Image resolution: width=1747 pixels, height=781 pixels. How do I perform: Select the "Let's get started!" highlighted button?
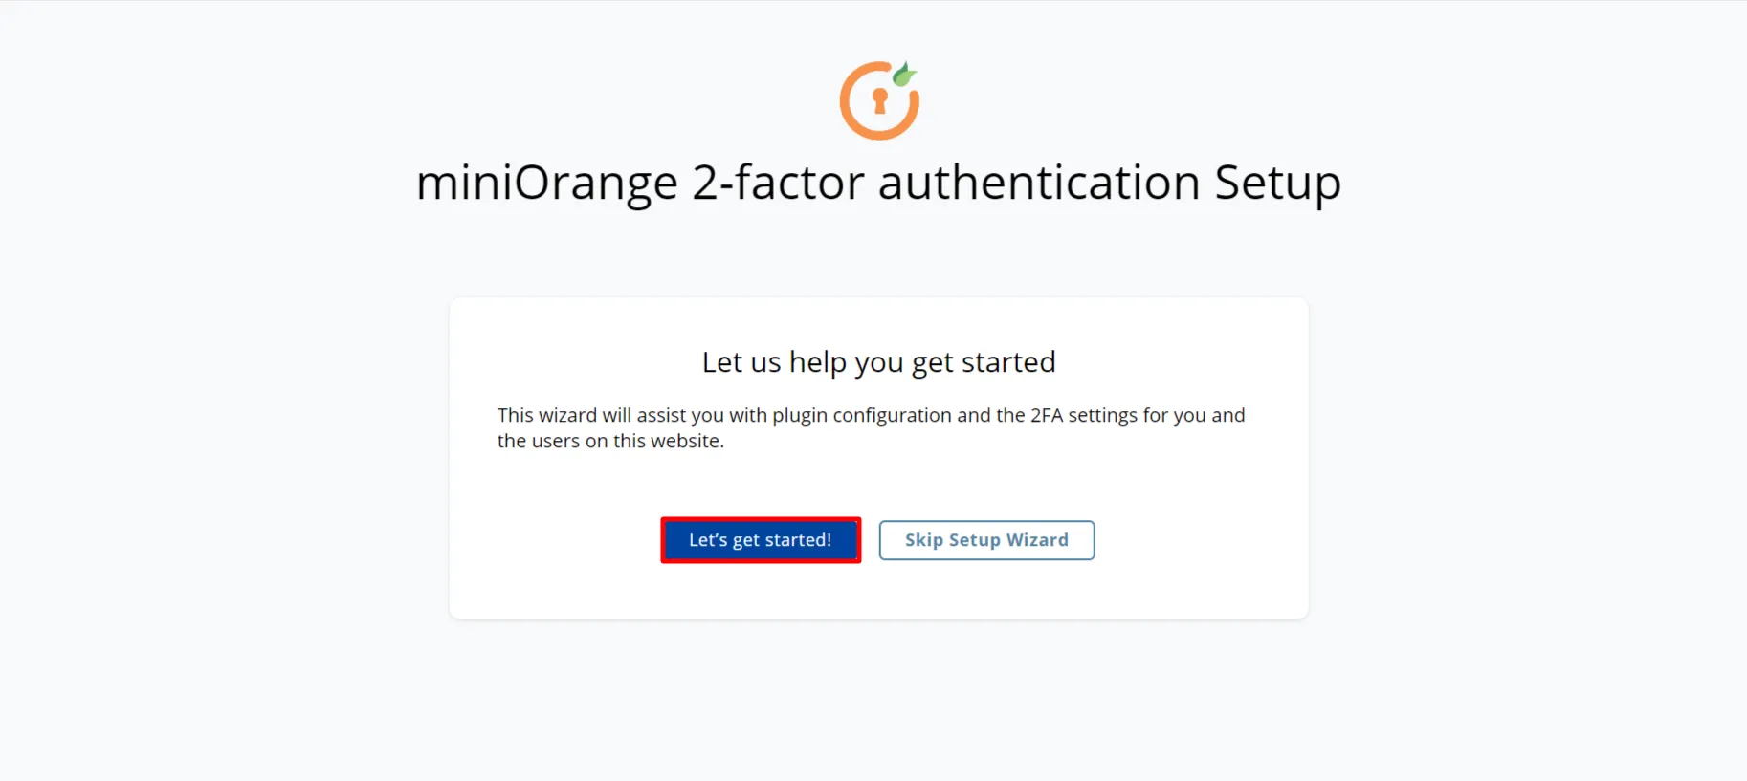click(x=760, y=540)
